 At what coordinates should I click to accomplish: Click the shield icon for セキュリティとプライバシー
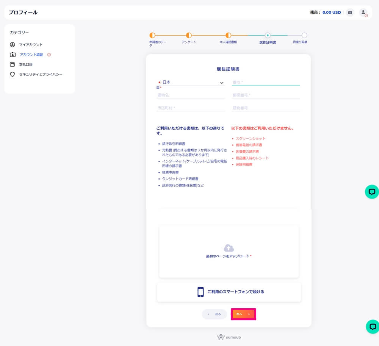coord(13,74)
